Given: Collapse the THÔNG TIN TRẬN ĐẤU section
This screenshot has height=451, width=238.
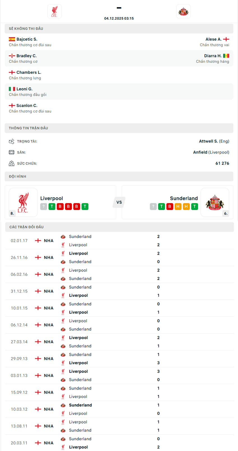Looking at the screenshot, I should tap(119, 128).
